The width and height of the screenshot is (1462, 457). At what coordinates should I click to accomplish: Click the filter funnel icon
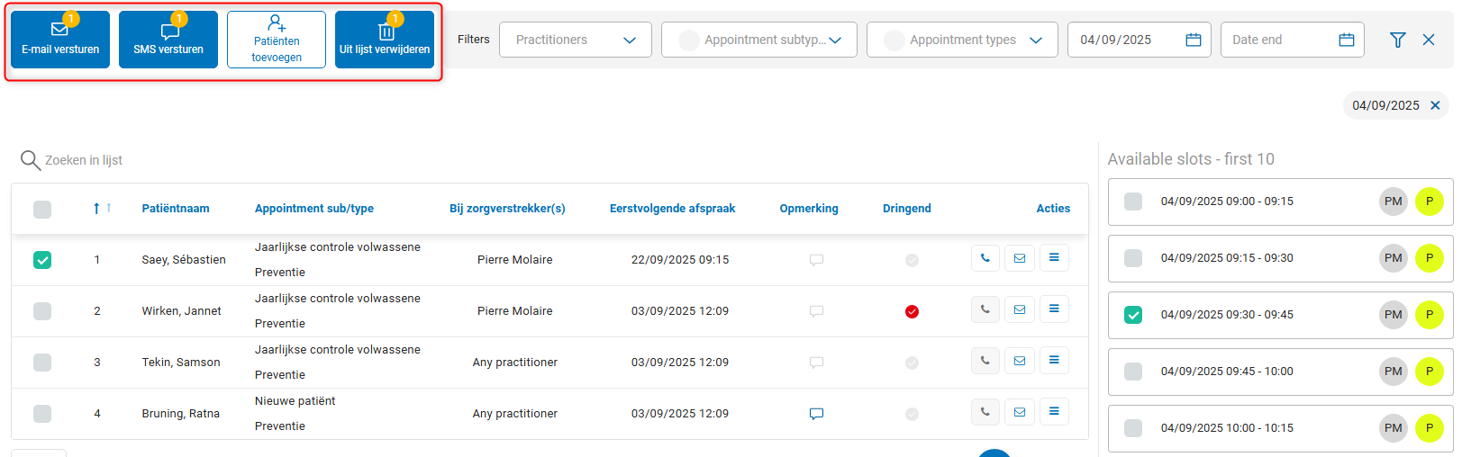1397,40
